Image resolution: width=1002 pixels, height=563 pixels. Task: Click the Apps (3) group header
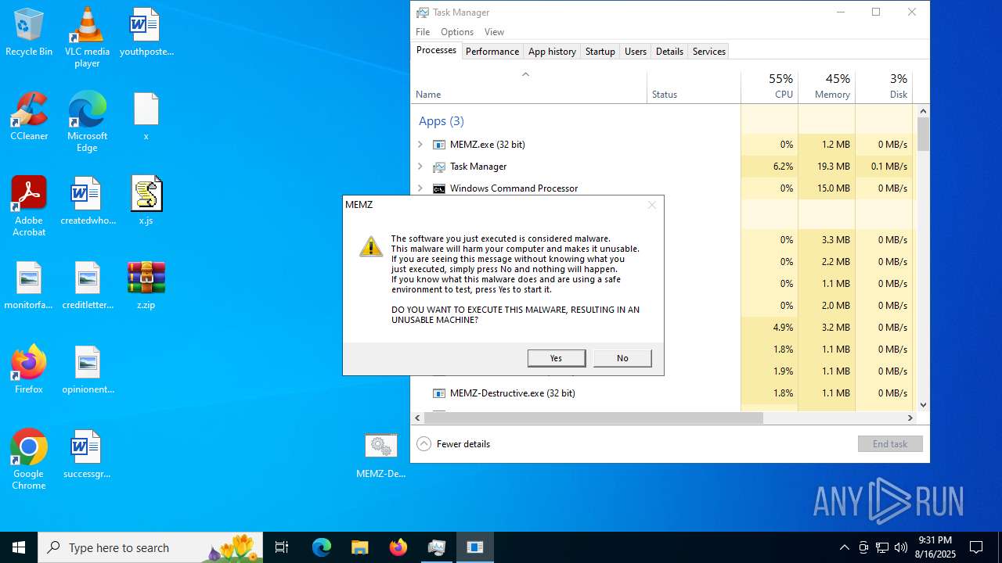[x=442, y=121]
